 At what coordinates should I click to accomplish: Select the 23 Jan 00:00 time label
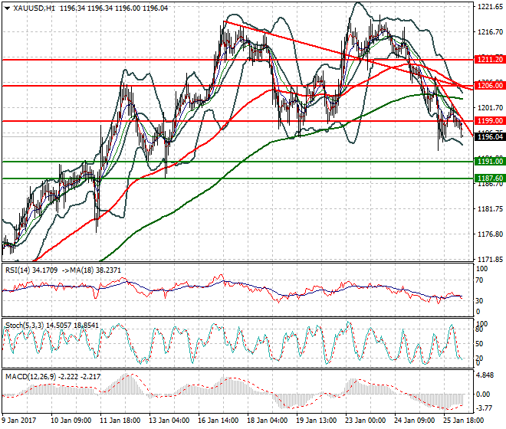pos(366,421)
